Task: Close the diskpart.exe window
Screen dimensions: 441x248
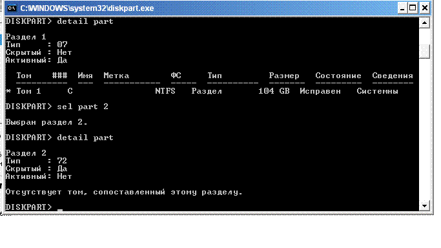Action: click(x=425, y=8)
